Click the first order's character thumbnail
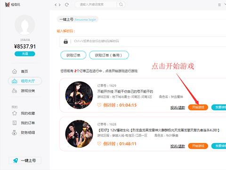The height and width of the screenshot is (170, 226). 79,95
